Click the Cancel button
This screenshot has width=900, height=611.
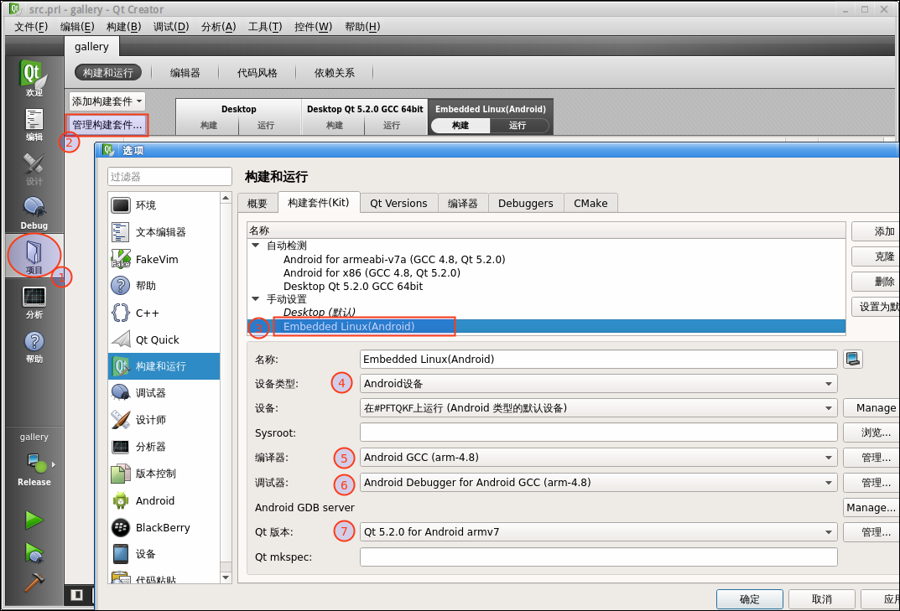tap(821, 599)
